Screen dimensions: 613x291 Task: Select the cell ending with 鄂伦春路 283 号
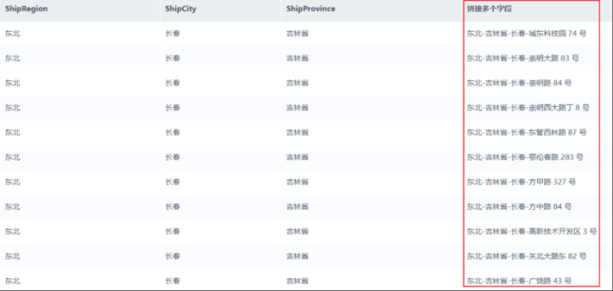pyautogui.click(x=525, y=157)
